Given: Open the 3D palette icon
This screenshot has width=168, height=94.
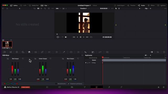Looking at the screenshot, I should 107,52.
